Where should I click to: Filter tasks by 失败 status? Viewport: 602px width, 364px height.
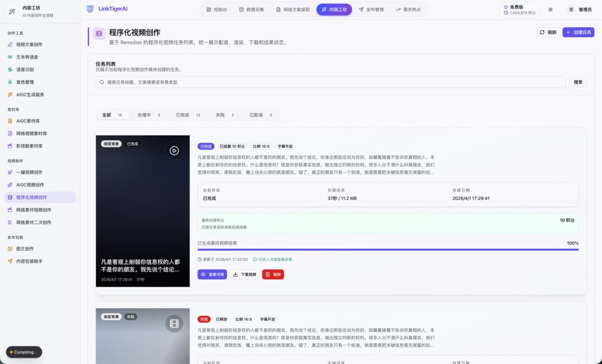(x=225, y=115)
